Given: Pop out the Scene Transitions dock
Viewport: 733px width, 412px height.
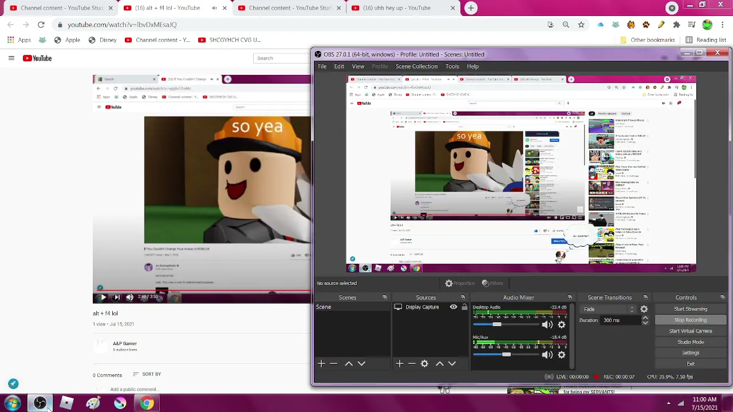Looking at the screenshot, I should [x=645, y=298].
